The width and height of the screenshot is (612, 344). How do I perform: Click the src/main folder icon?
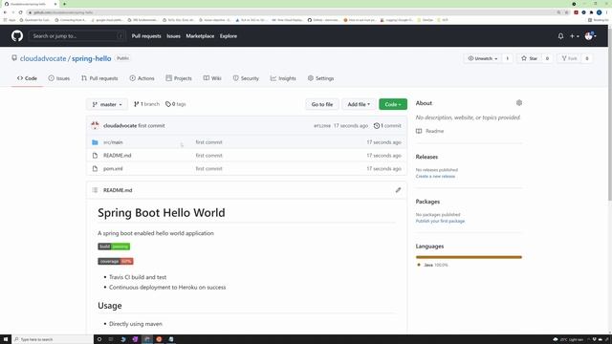[95, 142]
